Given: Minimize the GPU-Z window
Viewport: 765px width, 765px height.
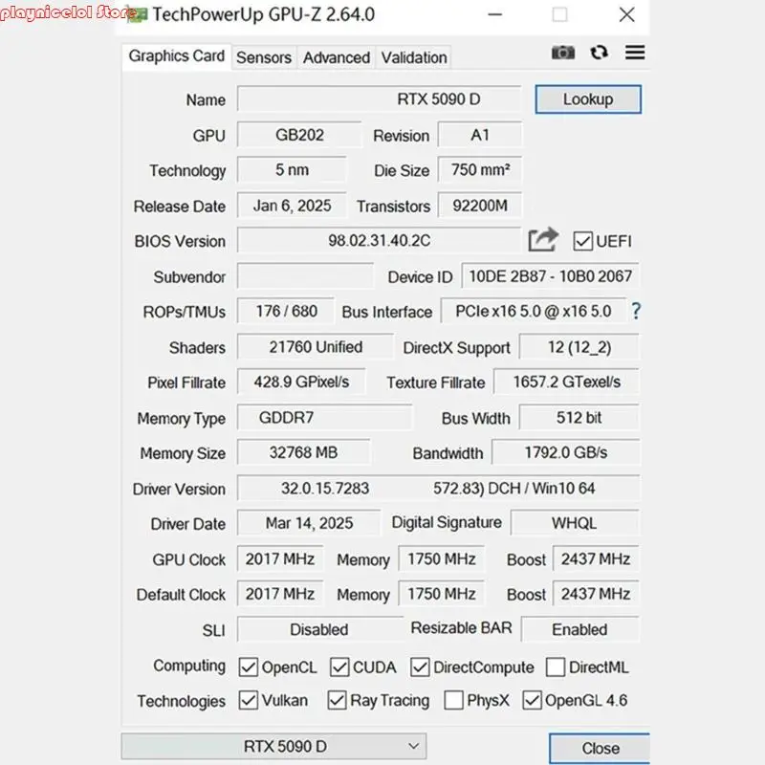Looking at the screenshot, I should coord(494,14).
